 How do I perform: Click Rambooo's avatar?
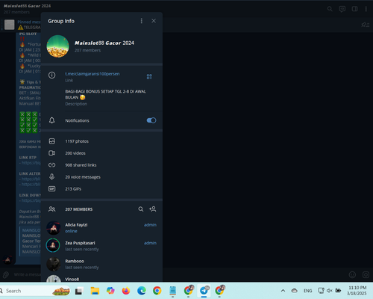click(x=54, y=264)
